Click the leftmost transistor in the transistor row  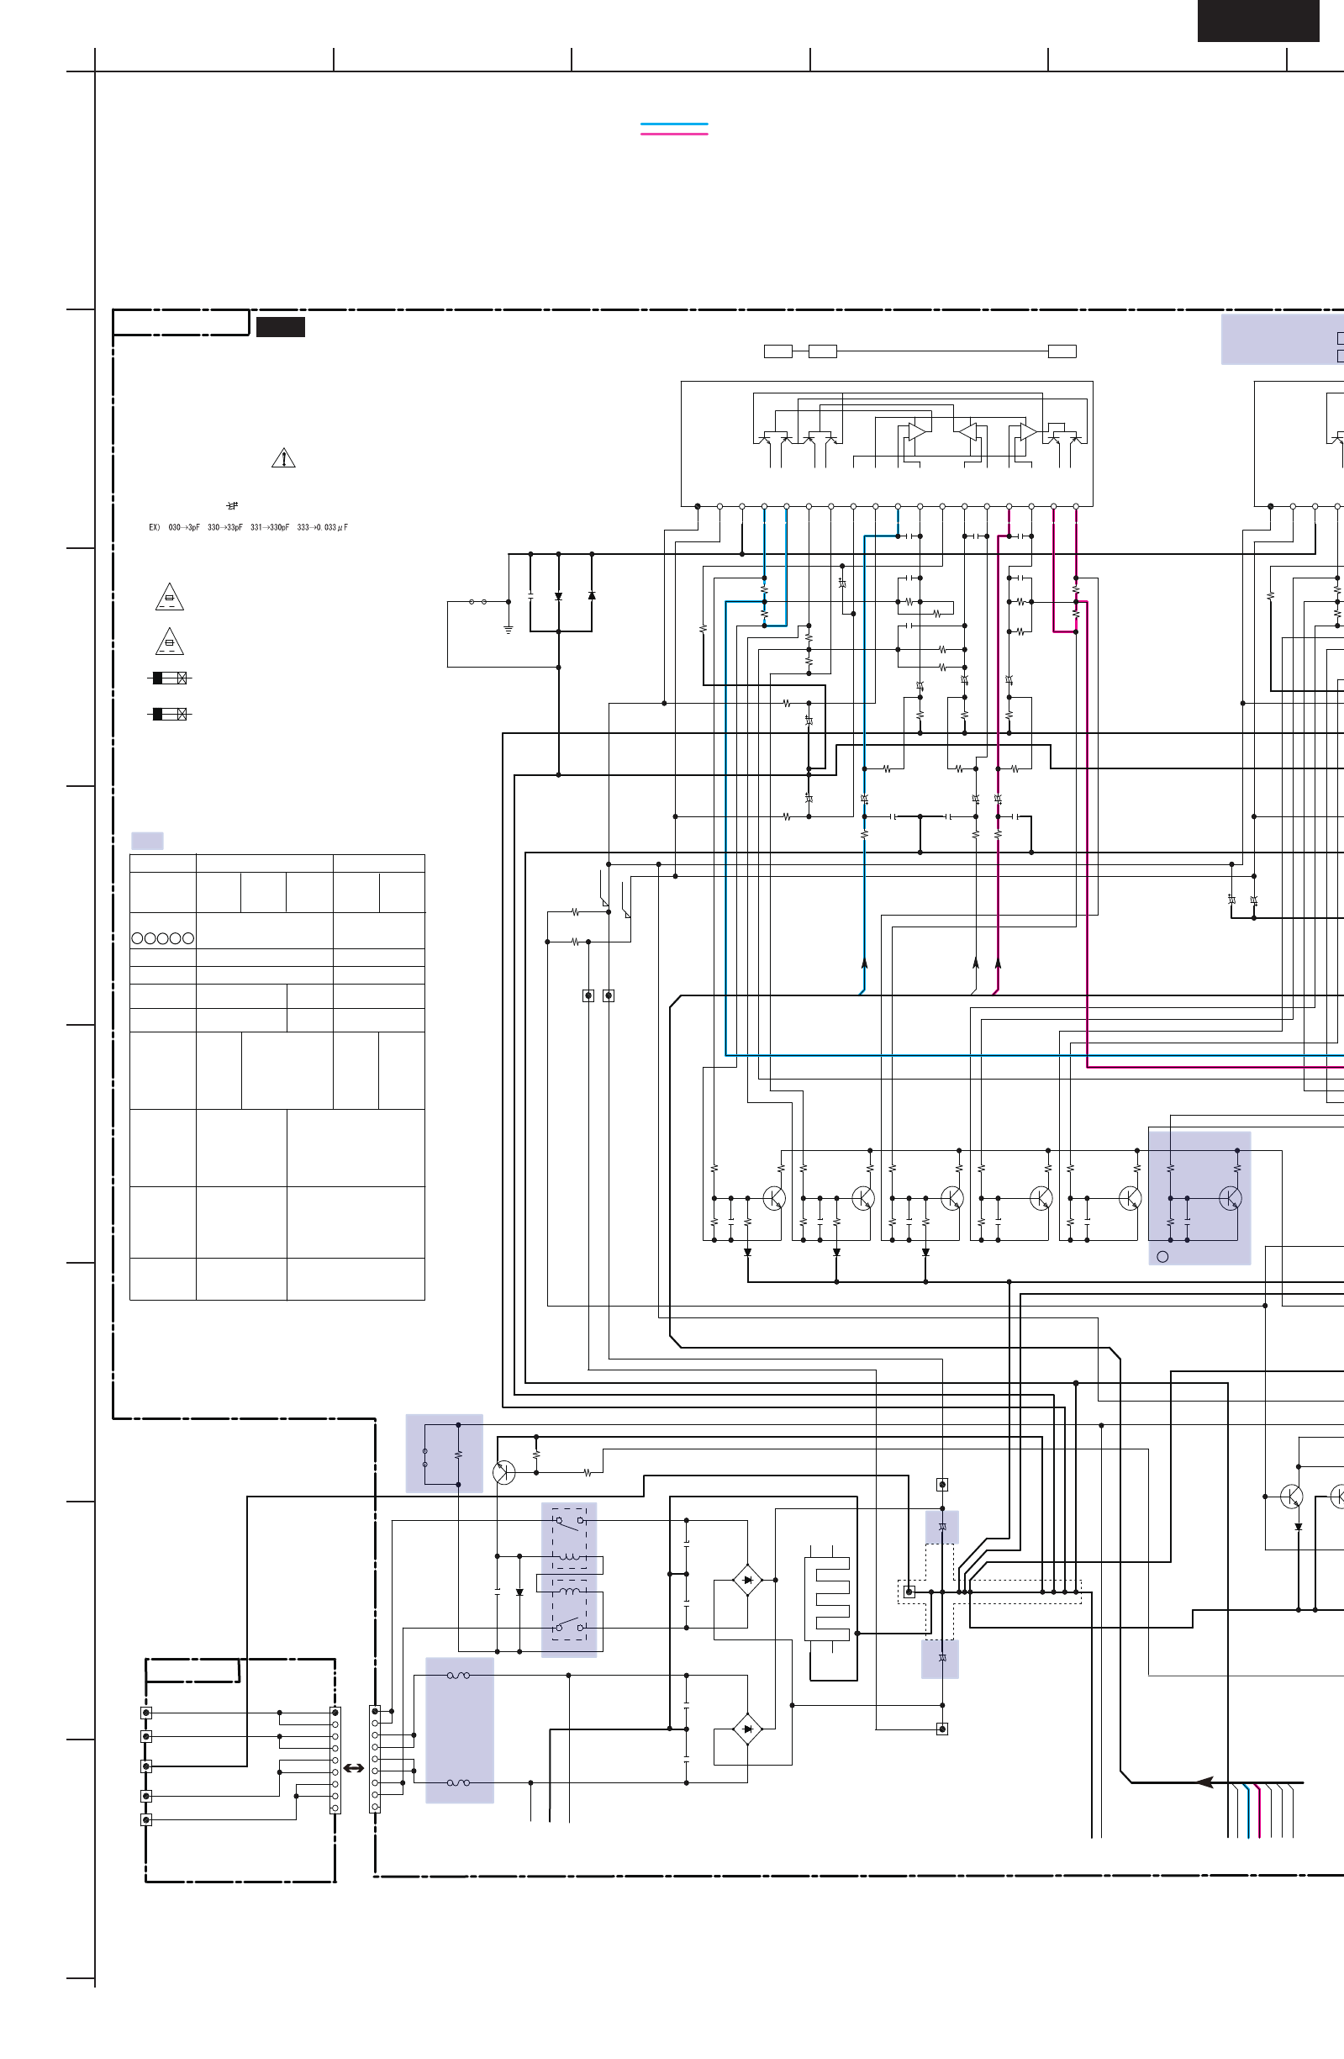click(x=774, y=1198)
